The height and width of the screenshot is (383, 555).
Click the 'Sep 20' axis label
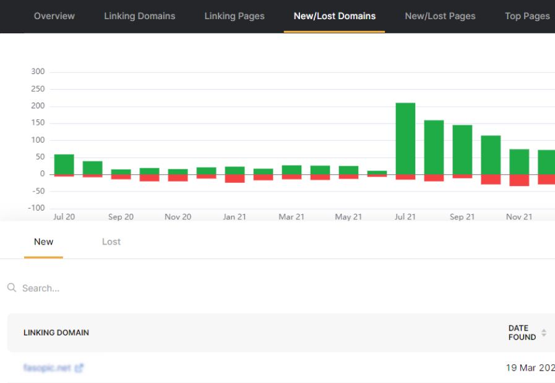click(121, 217)
